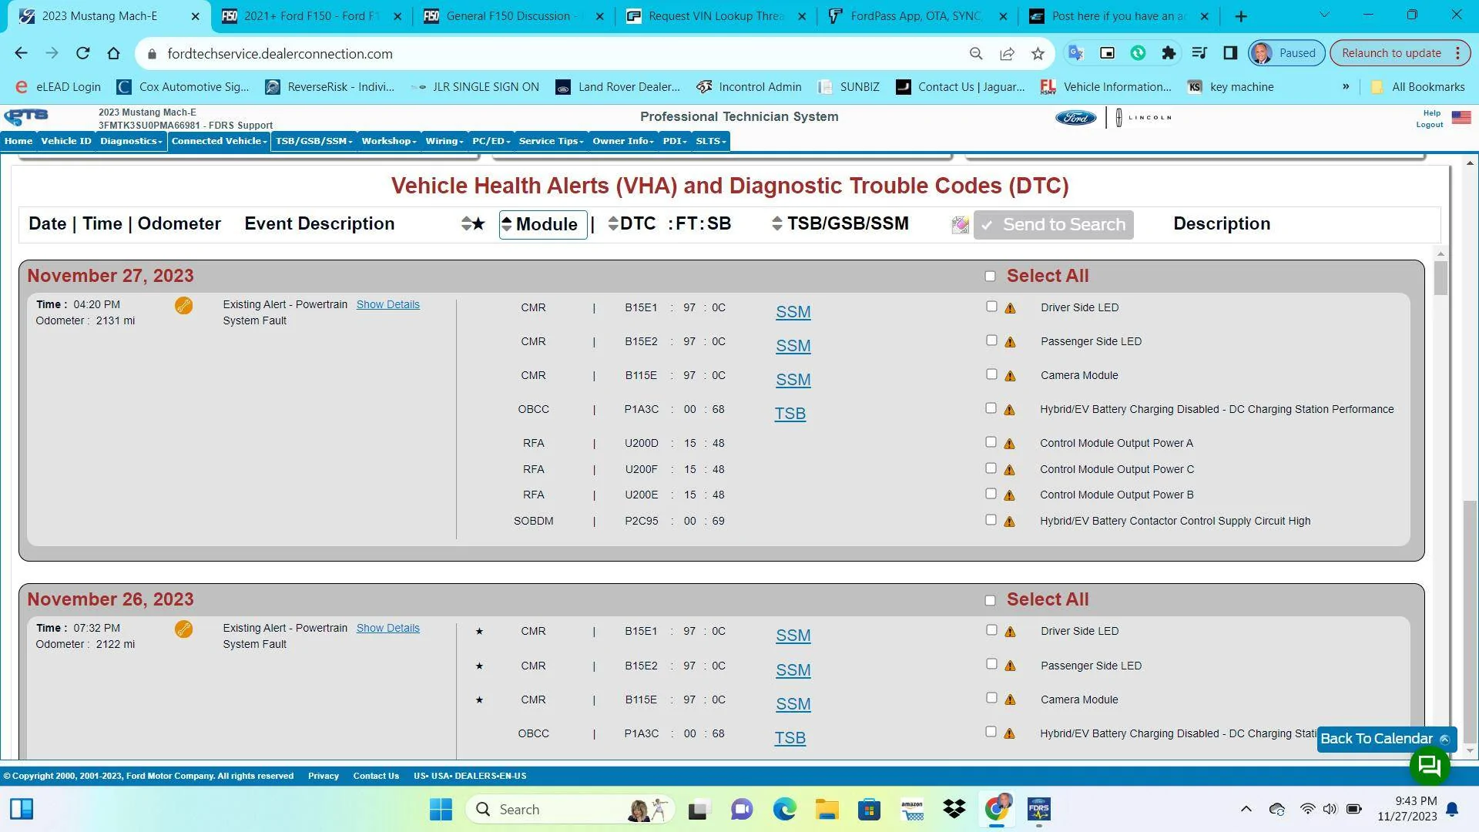The image size is (1479, 832).
Task: Click the Lincoln logo icon
Action: point(1145,118)
